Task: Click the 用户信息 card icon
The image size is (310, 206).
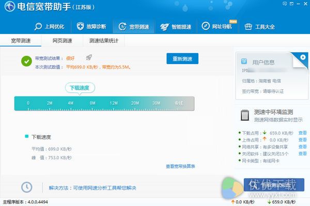Action: pos(244,61)
